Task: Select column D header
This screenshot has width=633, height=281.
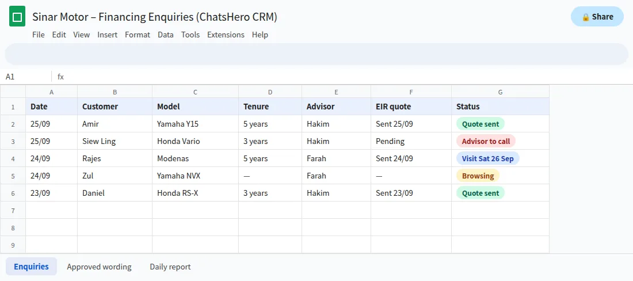Action: coord(270,92)
